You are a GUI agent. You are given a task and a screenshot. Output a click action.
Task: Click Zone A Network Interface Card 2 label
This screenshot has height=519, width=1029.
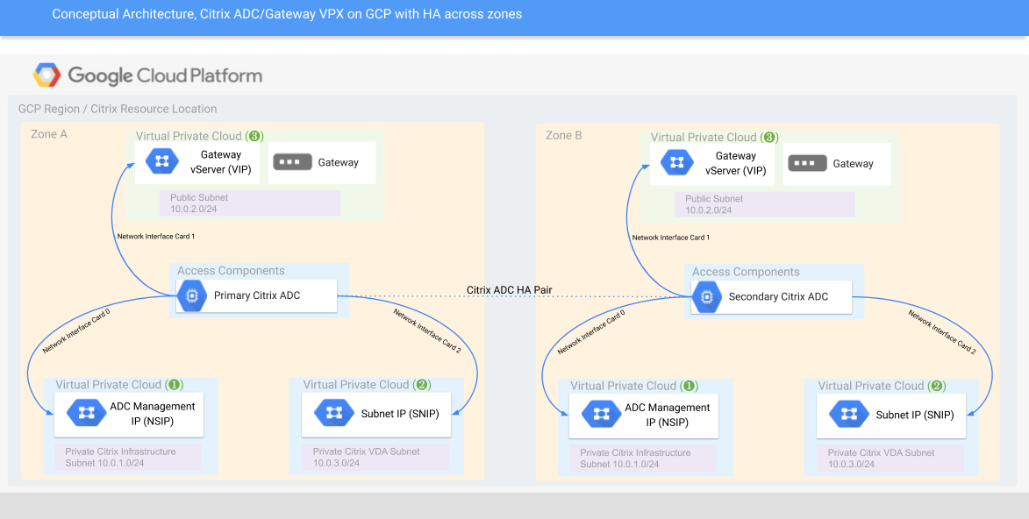click(x=427, y=331)
